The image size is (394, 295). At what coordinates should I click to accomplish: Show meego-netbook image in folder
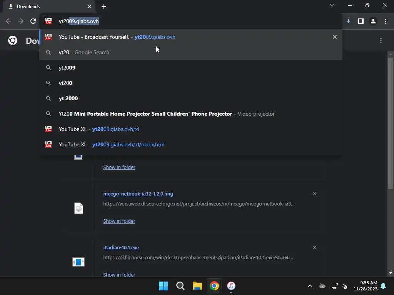pos(119,221)
